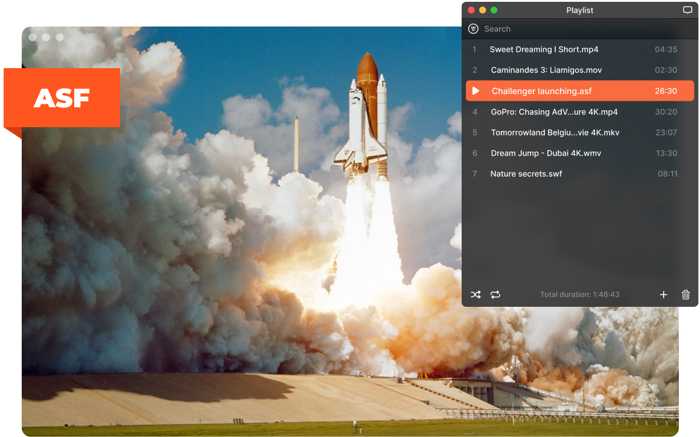Minimize Playlist window with yellow button

point(483,10)
